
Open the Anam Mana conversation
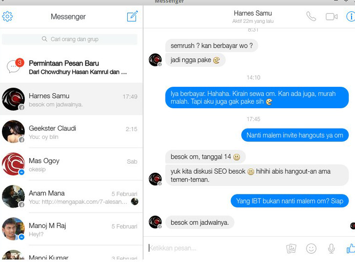[71, 196]
